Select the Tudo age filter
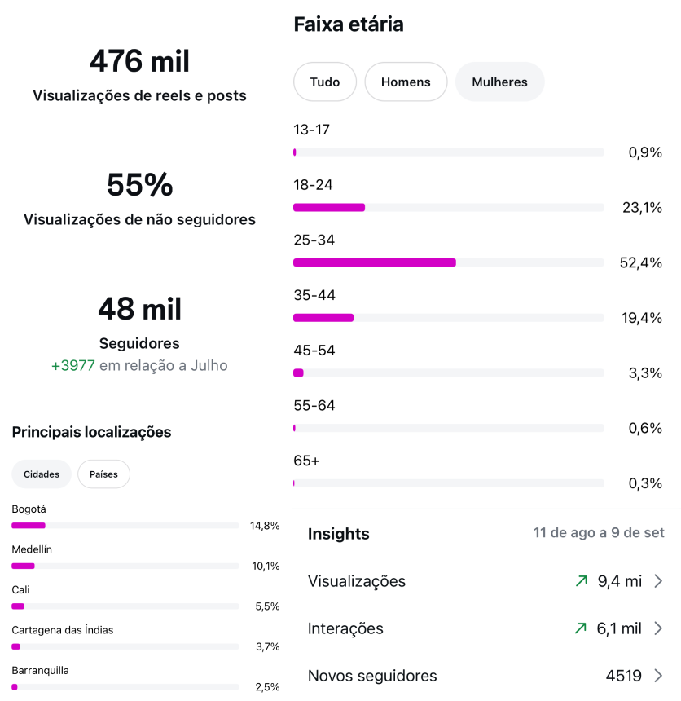The image size is (681, 701). point(325,82)
